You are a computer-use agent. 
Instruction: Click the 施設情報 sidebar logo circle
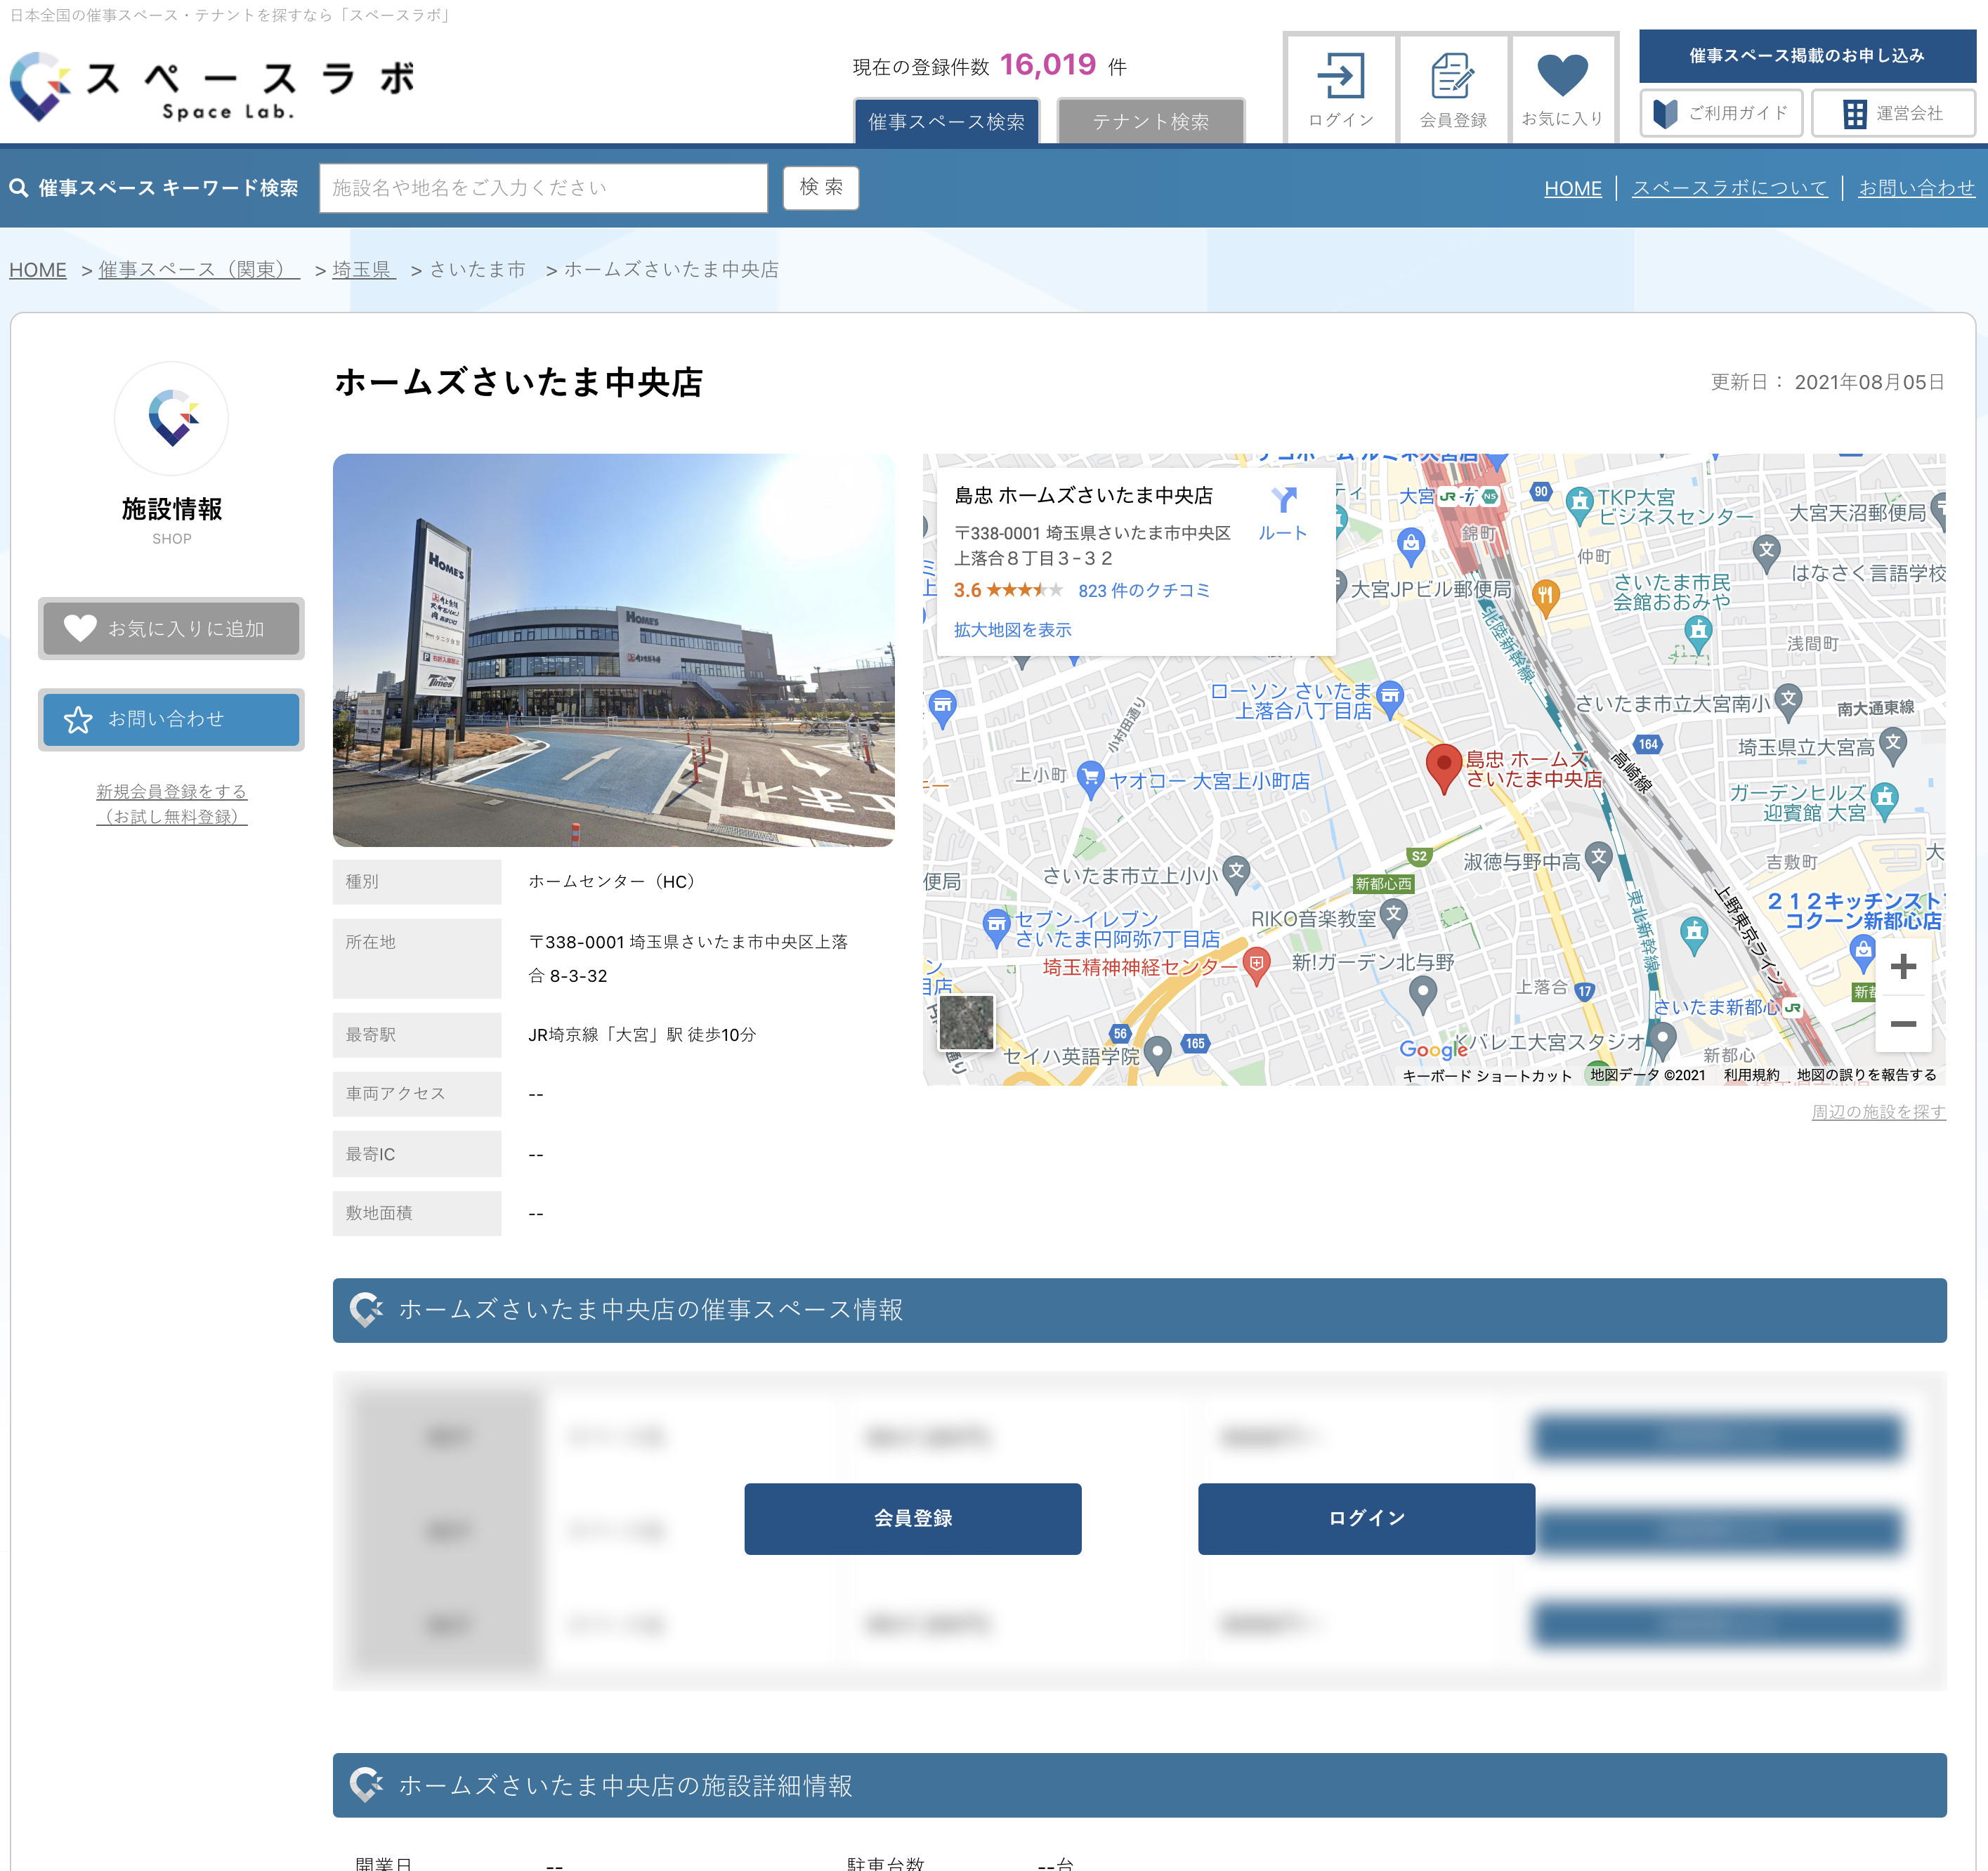point(171,418)
